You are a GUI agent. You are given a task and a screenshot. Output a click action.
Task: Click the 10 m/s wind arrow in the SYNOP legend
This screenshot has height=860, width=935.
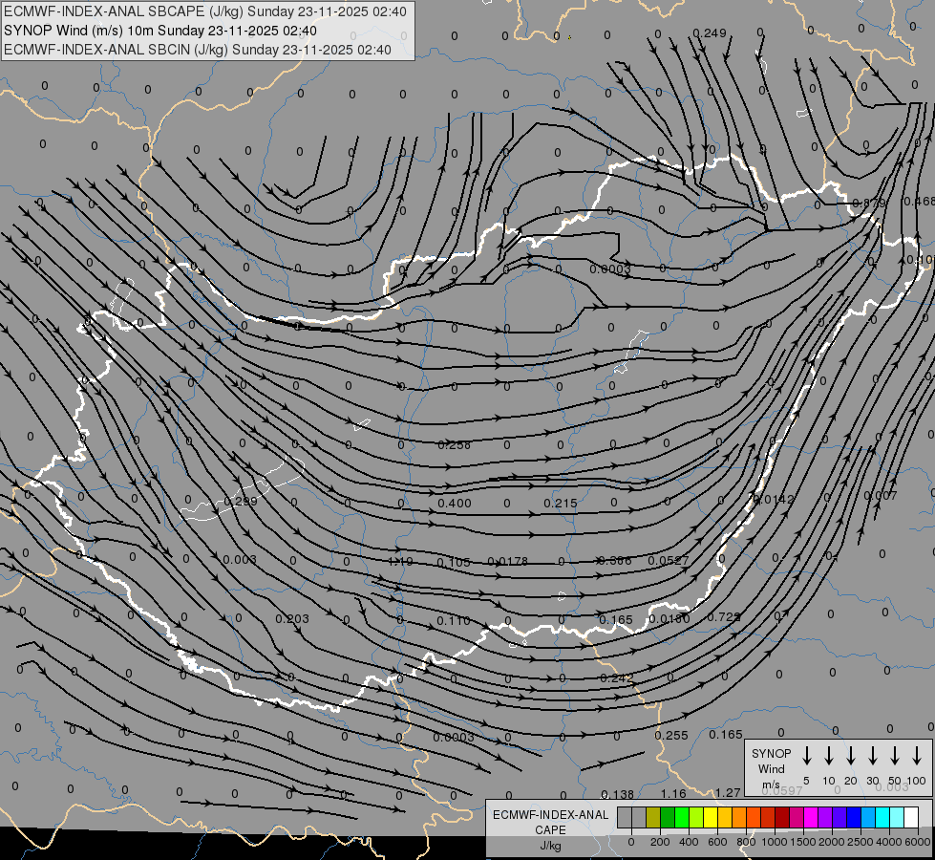[x=828, y=756]
